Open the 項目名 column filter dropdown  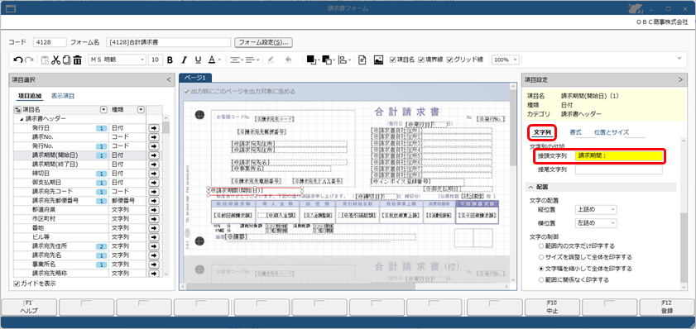pyautogui.click(x=104, y=109)
